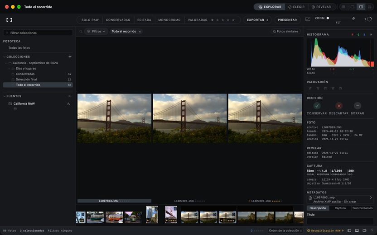Refresh the California RAW source
This screenshot has height=235, width=377.
click(x=68, y=104)
